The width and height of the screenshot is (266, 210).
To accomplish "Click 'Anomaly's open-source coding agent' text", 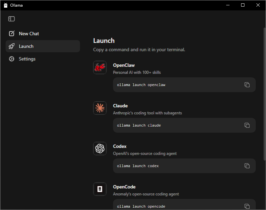I will click(x=146, y=194).
